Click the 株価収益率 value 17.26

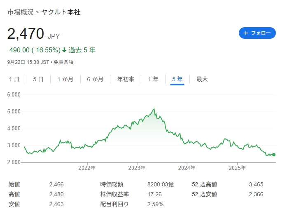click(154, 194)
